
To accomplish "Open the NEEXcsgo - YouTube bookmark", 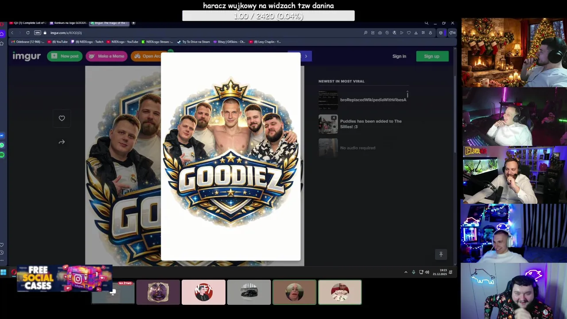I will pos(122,42).
